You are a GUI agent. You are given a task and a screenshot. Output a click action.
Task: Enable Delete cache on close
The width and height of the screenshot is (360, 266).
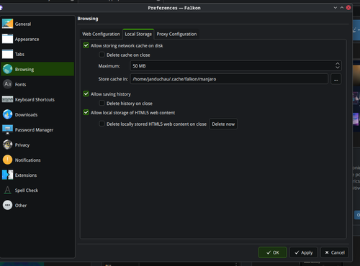pos(102,55)
